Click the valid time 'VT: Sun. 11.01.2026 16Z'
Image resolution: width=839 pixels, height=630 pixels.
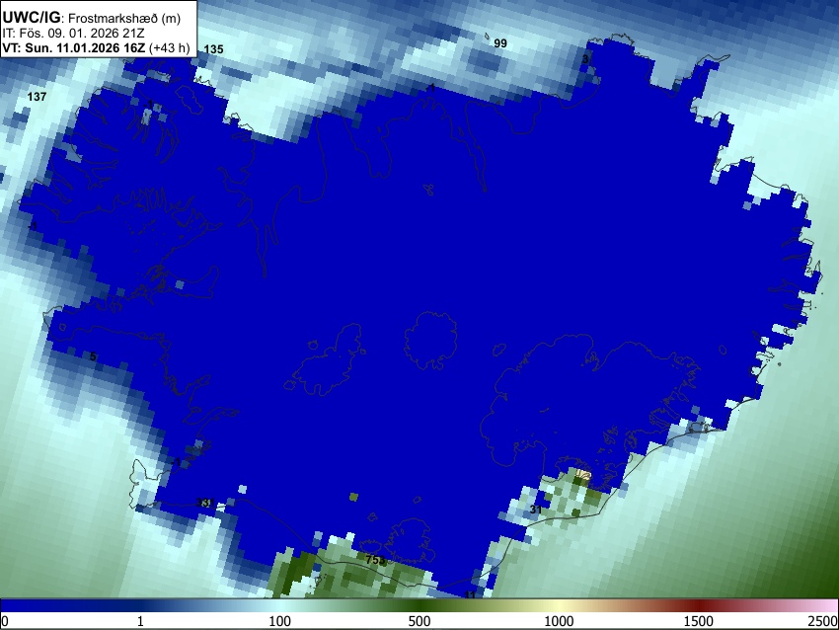73,47
